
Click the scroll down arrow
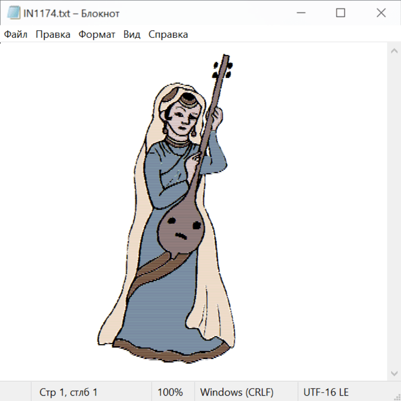pos(394,373)
